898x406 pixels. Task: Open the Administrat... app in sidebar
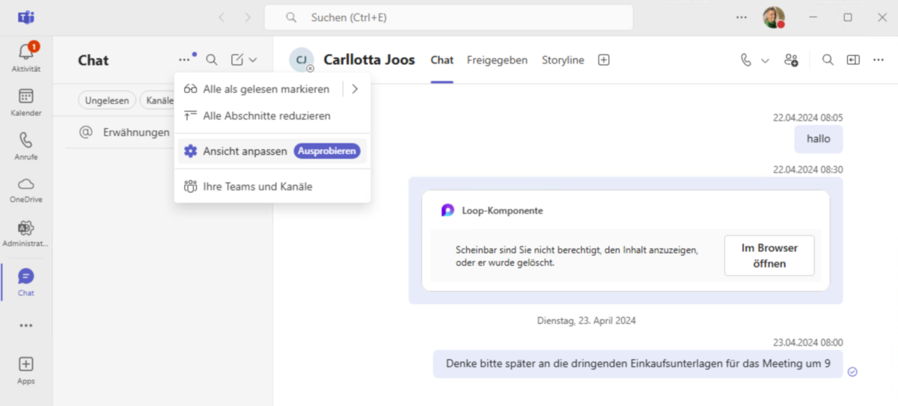point(26,233)
